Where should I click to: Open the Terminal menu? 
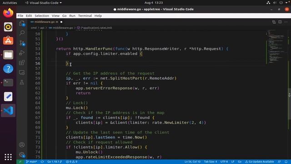pos(85,16)
